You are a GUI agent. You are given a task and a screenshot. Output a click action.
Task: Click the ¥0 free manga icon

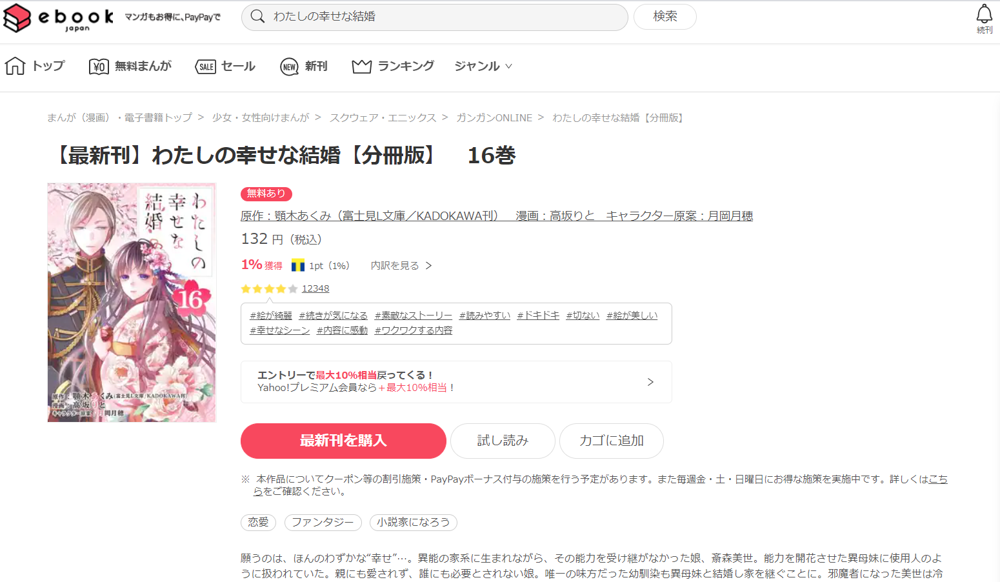99,66
